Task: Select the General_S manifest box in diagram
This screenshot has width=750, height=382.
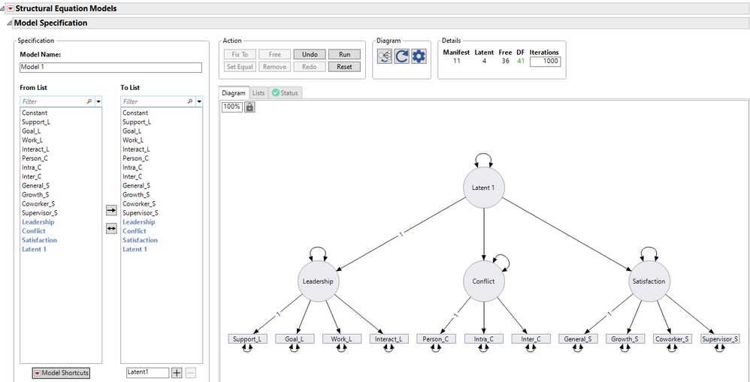Action: point(579,339)
